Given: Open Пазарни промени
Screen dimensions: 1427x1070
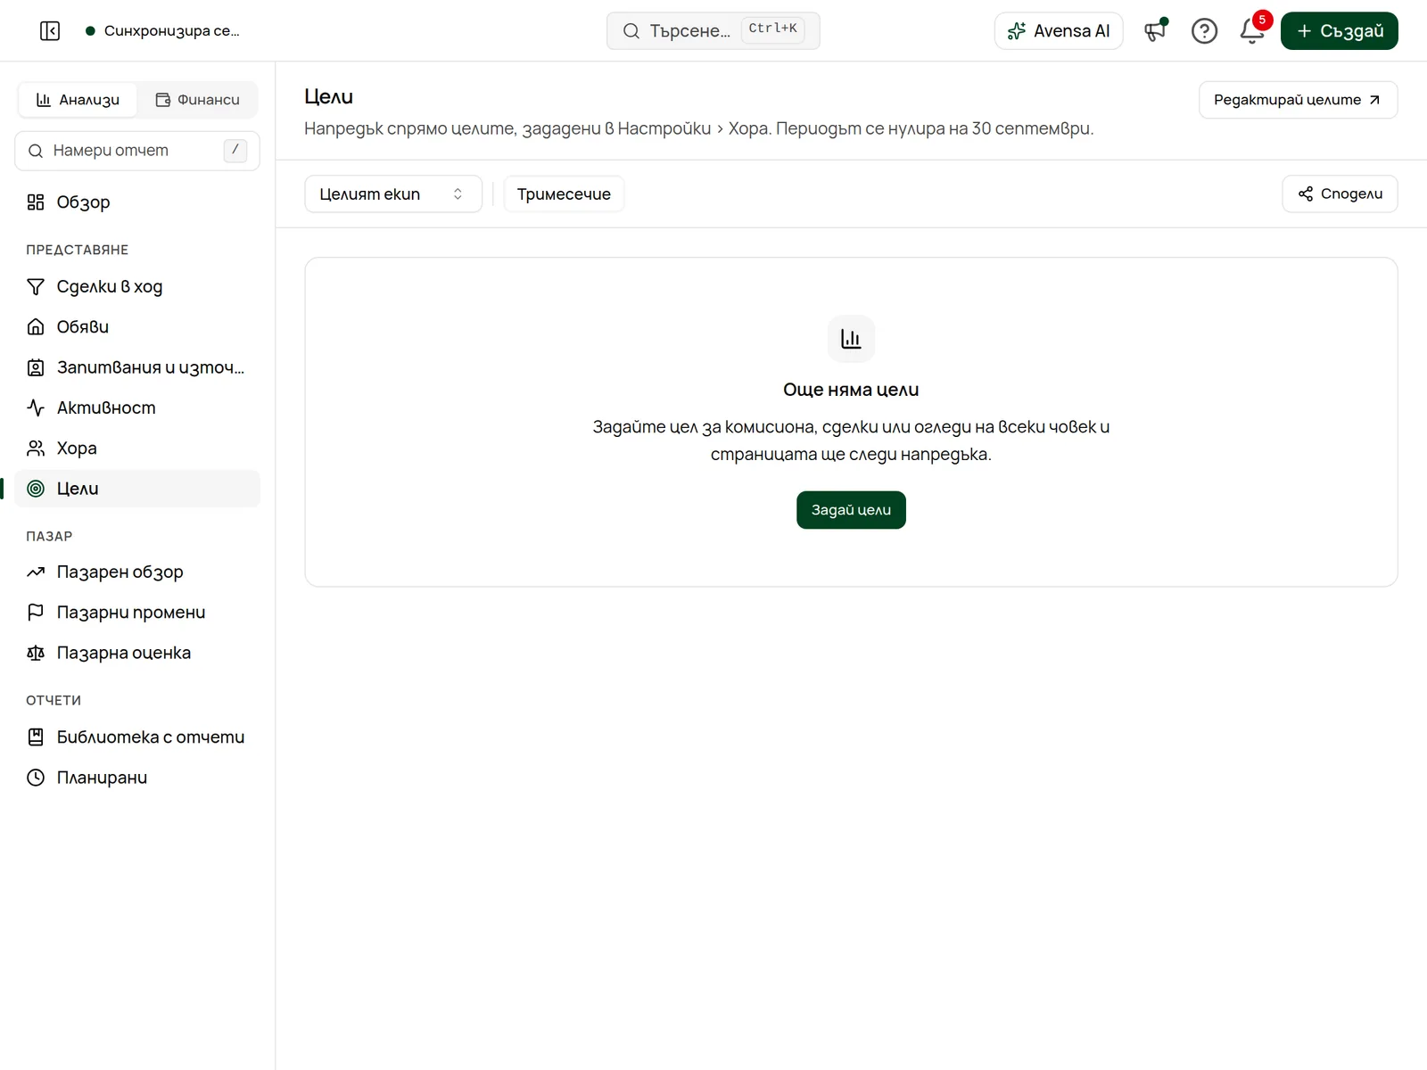Looking at the screenshot, I should [x=137, y=613].
